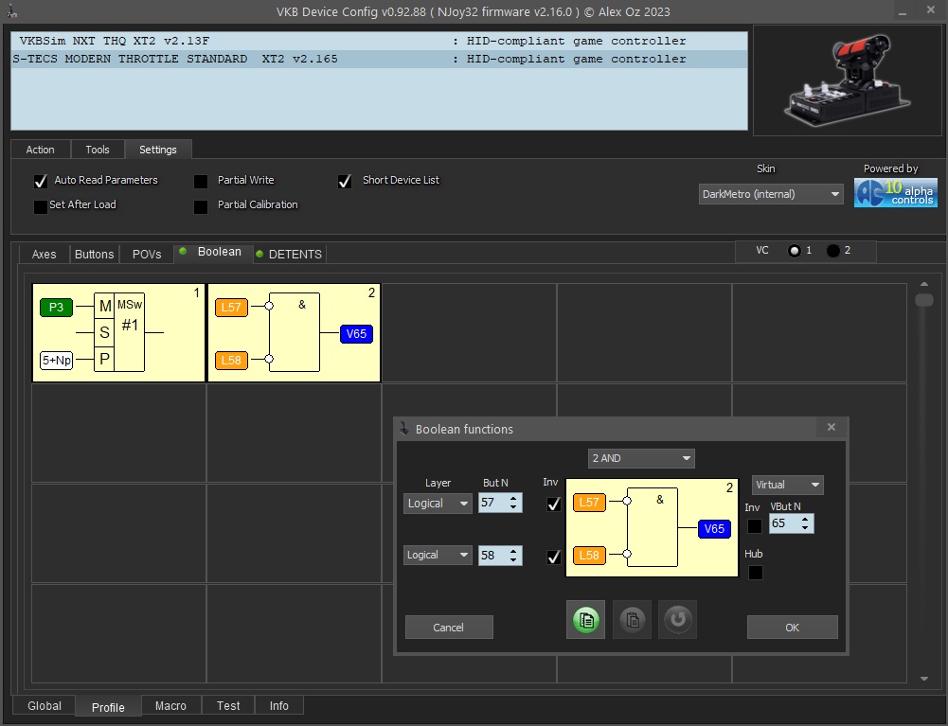Click the boolean grid scrollbar thumb
The image size is (948, 726).
[923, 300]
